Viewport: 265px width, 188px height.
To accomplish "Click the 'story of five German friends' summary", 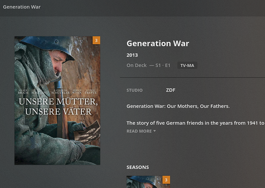I will coord(195,123).
